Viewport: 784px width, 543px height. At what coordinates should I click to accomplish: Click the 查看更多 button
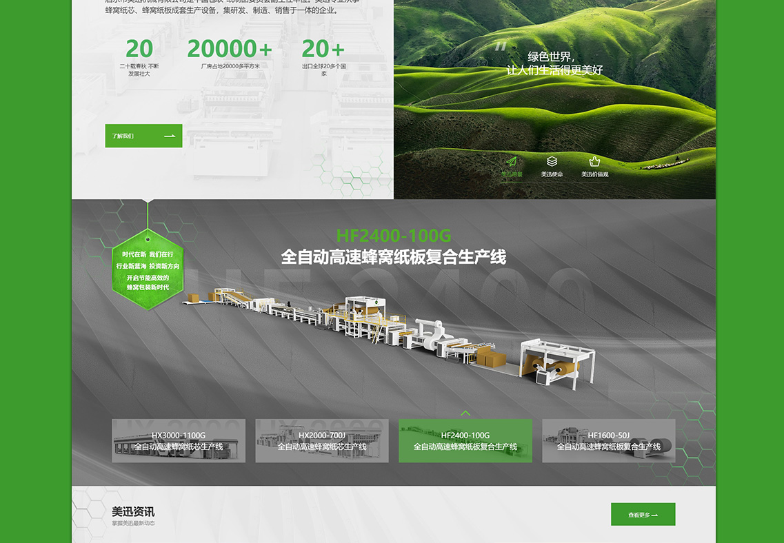(x=643, y=514)
